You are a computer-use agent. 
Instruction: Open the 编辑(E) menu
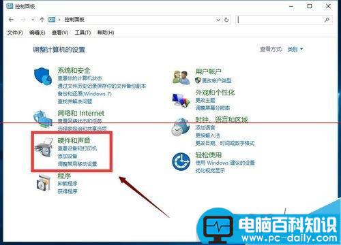pos(38,33)
